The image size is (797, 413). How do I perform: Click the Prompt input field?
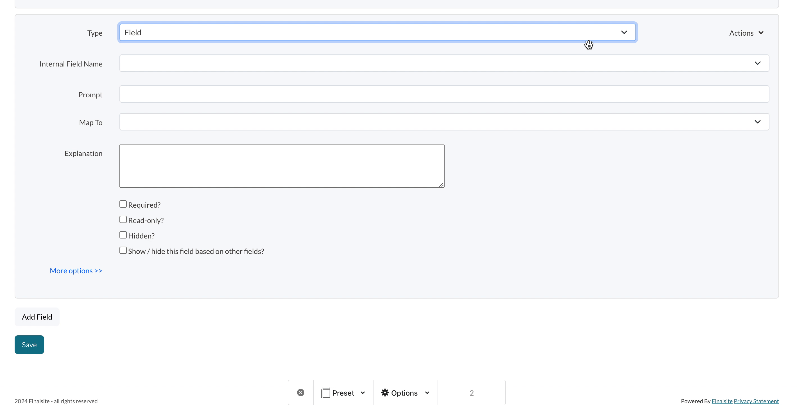click(x=444, y=94)
